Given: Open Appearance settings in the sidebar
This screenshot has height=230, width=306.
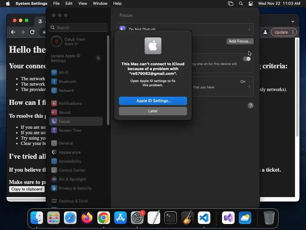Looking at the screenshot, I should click(76, 152).
